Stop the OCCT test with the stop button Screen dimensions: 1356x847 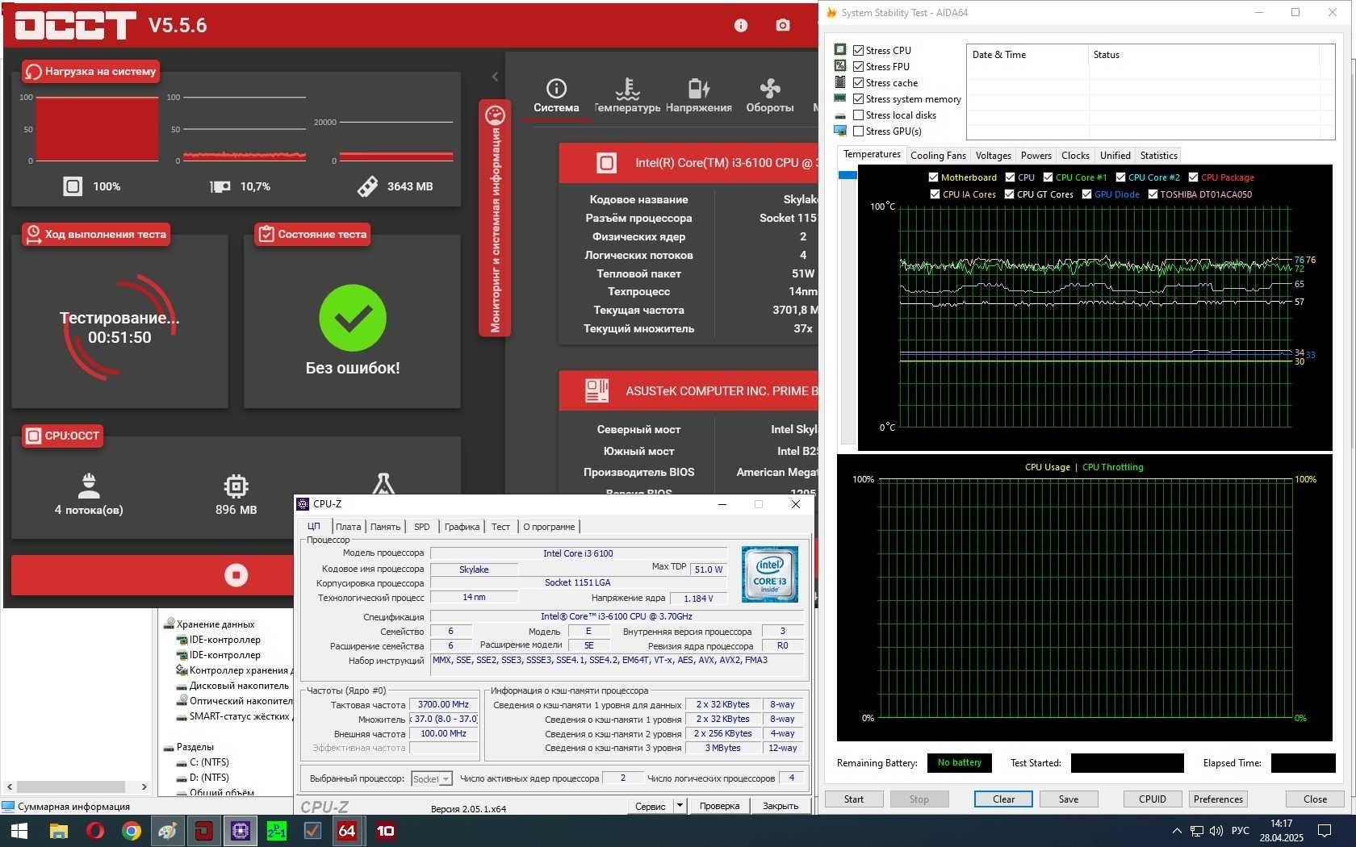pos(236,575)
